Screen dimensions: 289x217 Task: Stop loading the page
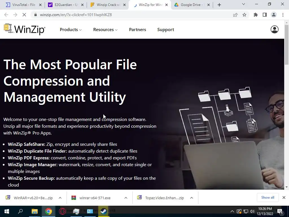[24, 15]
